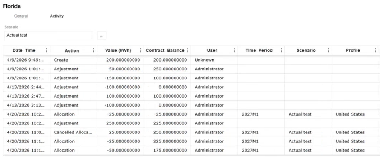Switch to the General tab
The width and height of the screenshot is (380, 157).
(21, 16)
